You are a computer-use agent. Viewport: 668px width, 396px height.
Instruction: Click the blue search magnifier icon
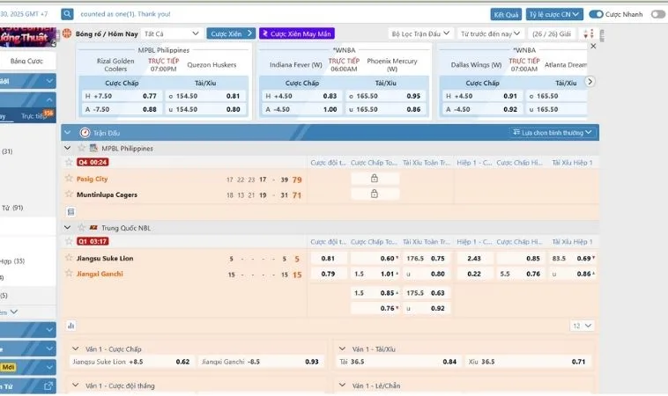(67, 14)
